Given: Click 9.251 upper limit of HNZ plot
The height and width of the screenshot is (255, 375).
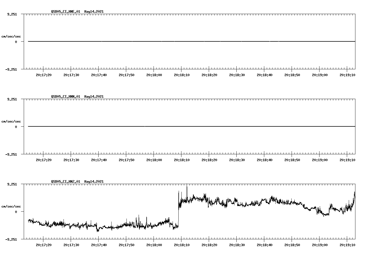Looking at the screenshot, I should tap(12, 184).
